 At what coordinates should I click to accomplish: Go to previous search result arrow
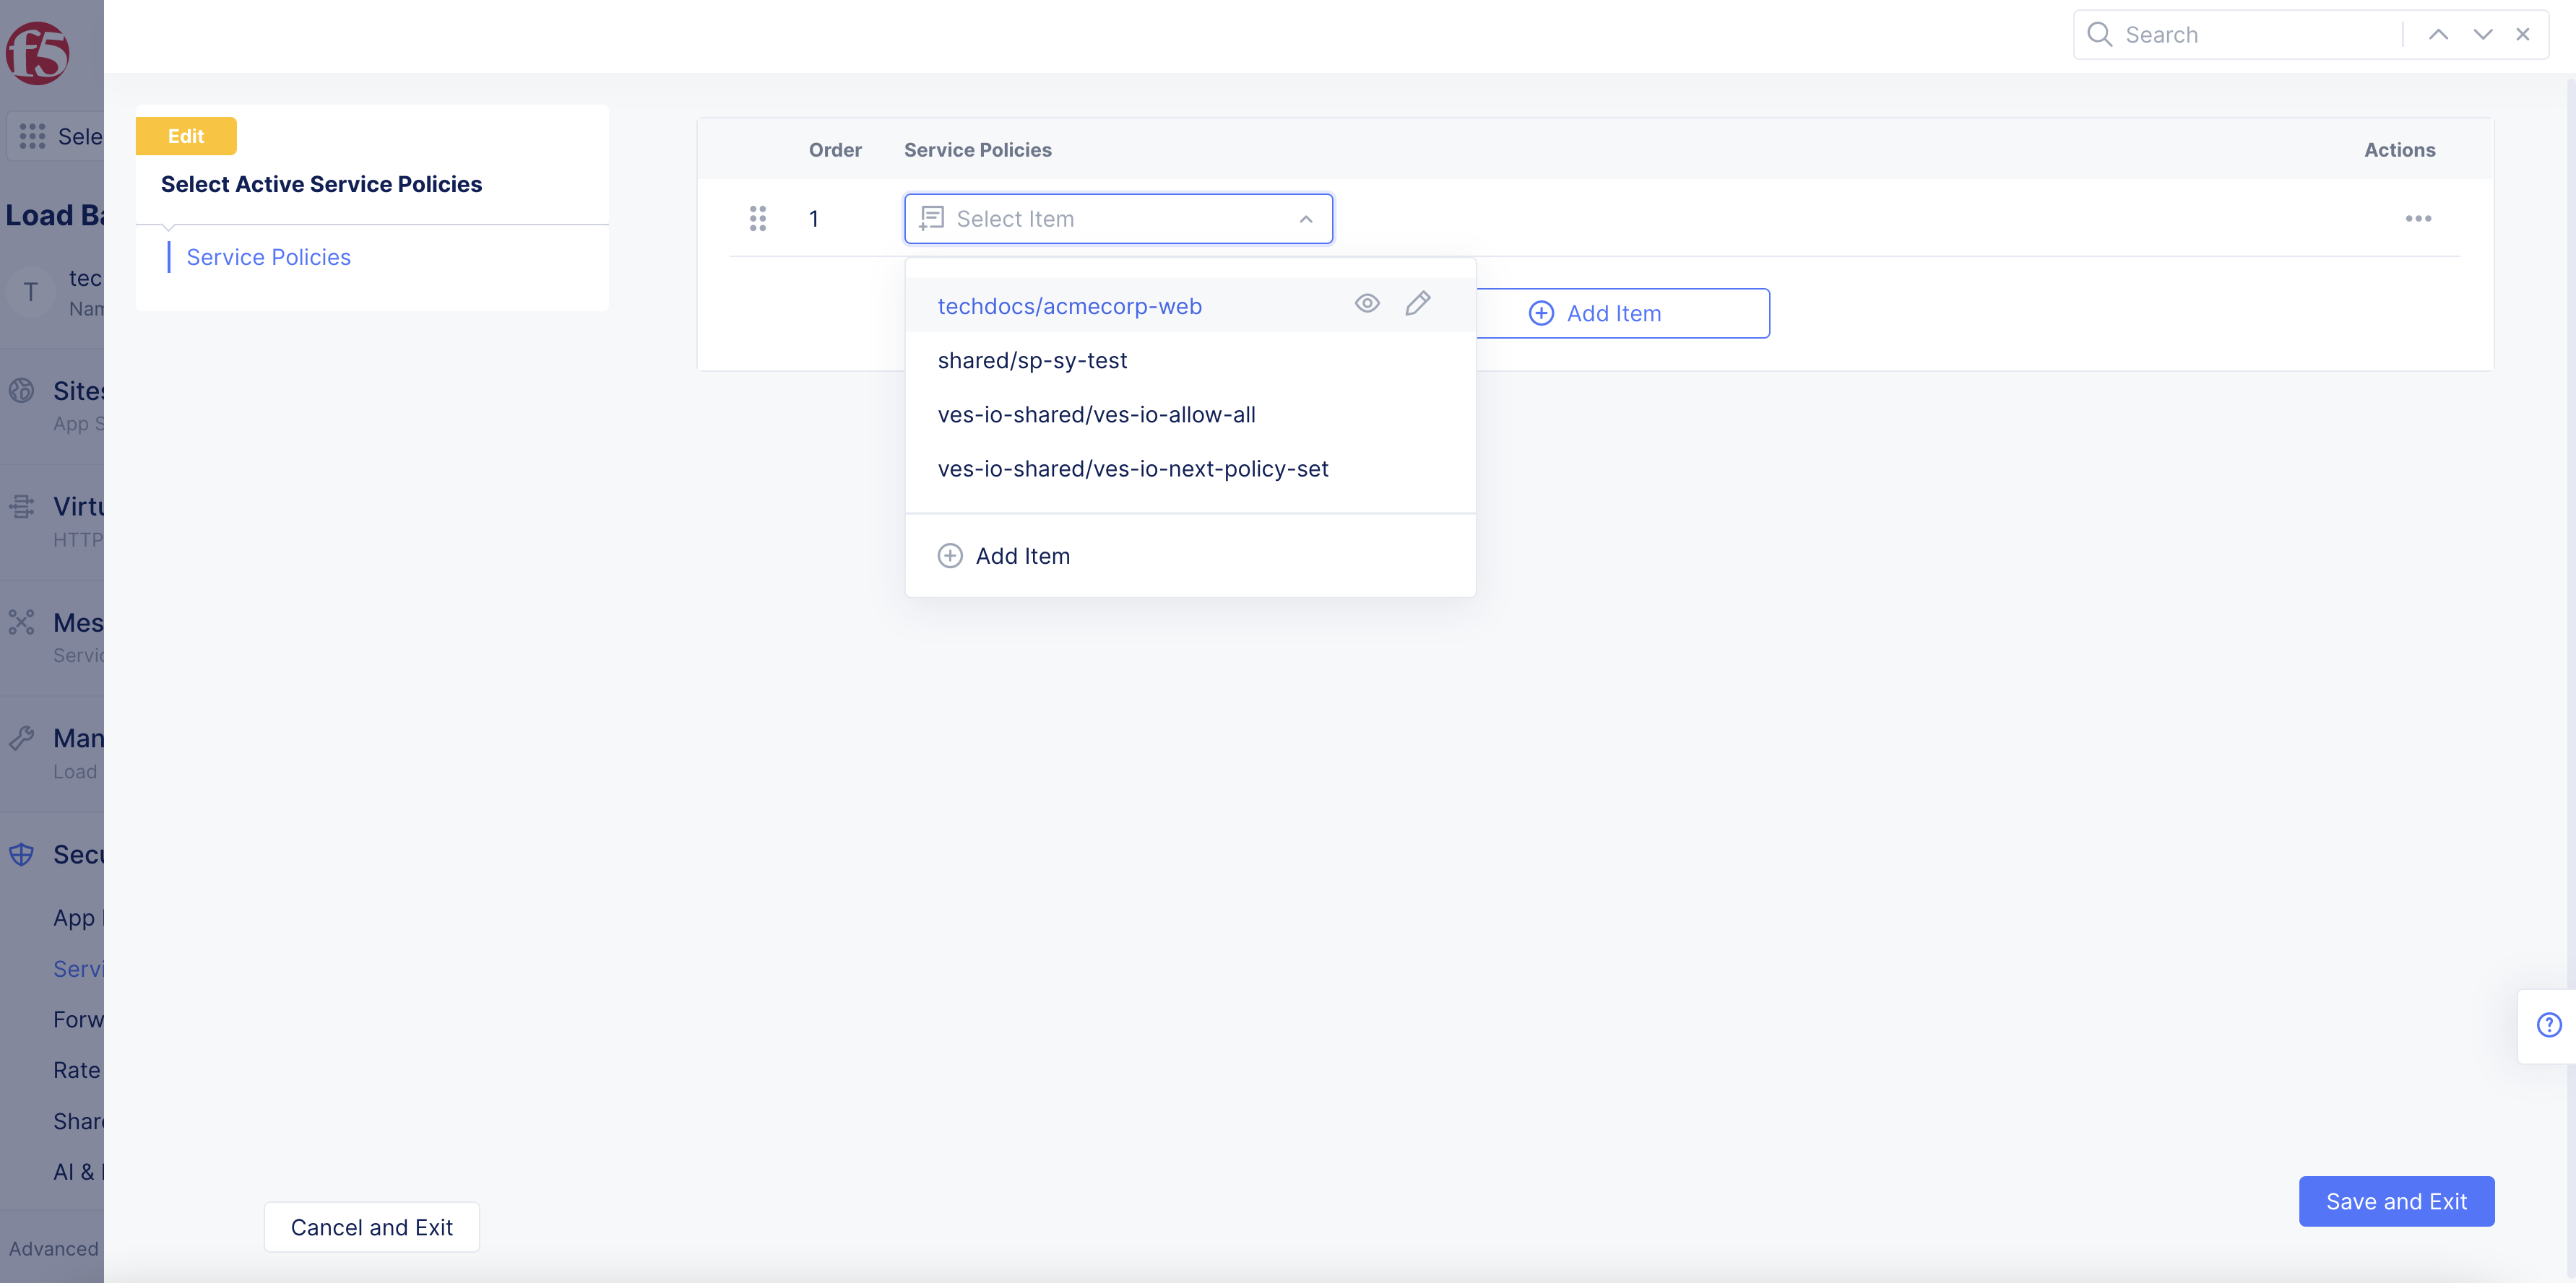point(2438,35)
